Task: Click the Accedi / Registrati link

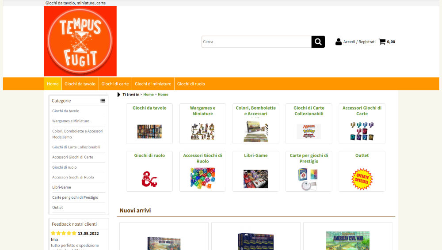Action: (359, 42)
